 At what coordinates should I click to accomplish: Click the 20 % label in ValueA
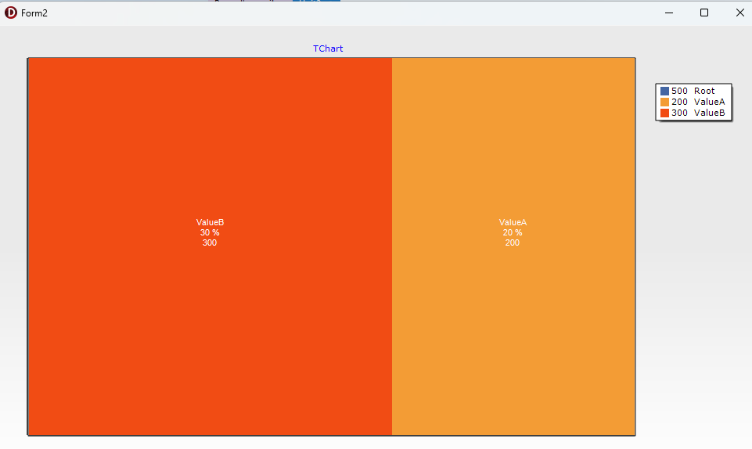coord(513,232)
